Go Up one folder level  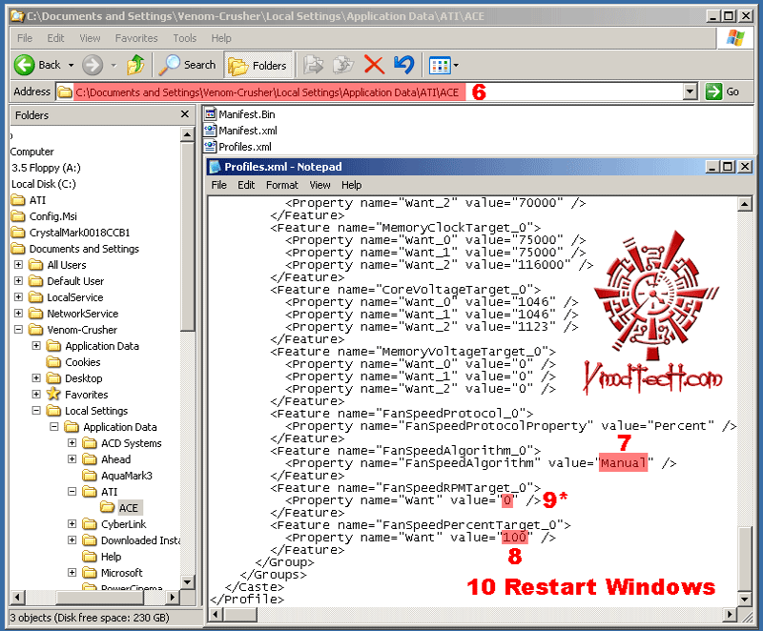(x=135, y=65)
